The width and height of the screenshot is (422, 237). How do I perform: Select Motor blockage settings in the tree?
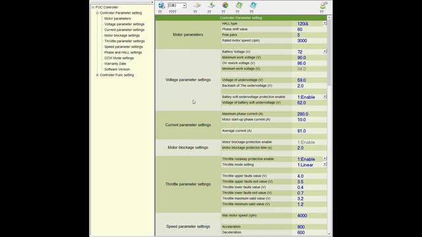tap(122, 36)
